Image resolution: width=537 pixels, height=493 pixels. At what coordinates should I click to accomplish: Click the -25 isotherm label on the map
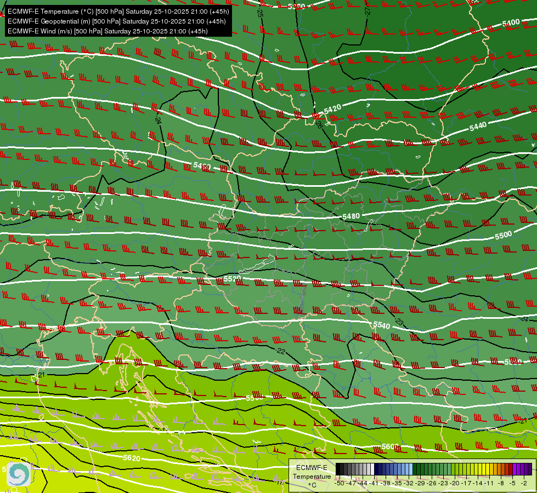[x=259, y=12]
